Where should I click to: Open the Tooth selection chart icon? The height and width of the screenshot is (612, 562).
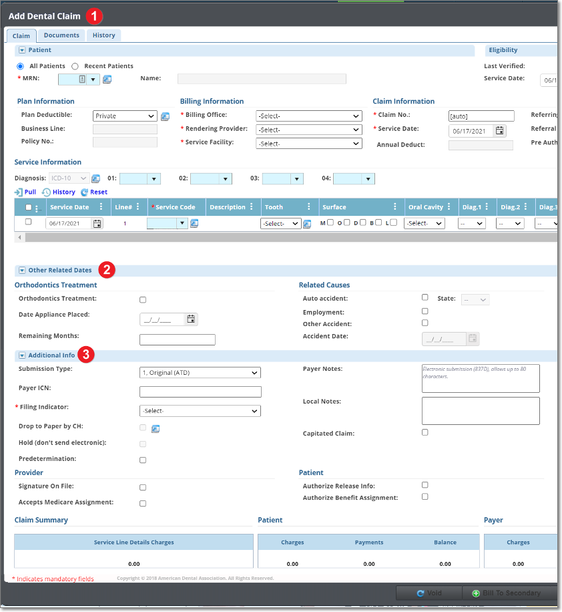[x=307, y=224]
